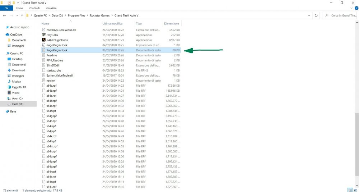Go back using the back arrow
Viewport: 359px width, 192px height.
pyautogui.click(x=4, y=15)
